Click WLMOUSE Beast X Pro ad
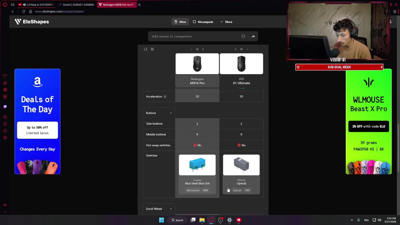The width and height of the screenshot is (400, 225). point(369,121)
